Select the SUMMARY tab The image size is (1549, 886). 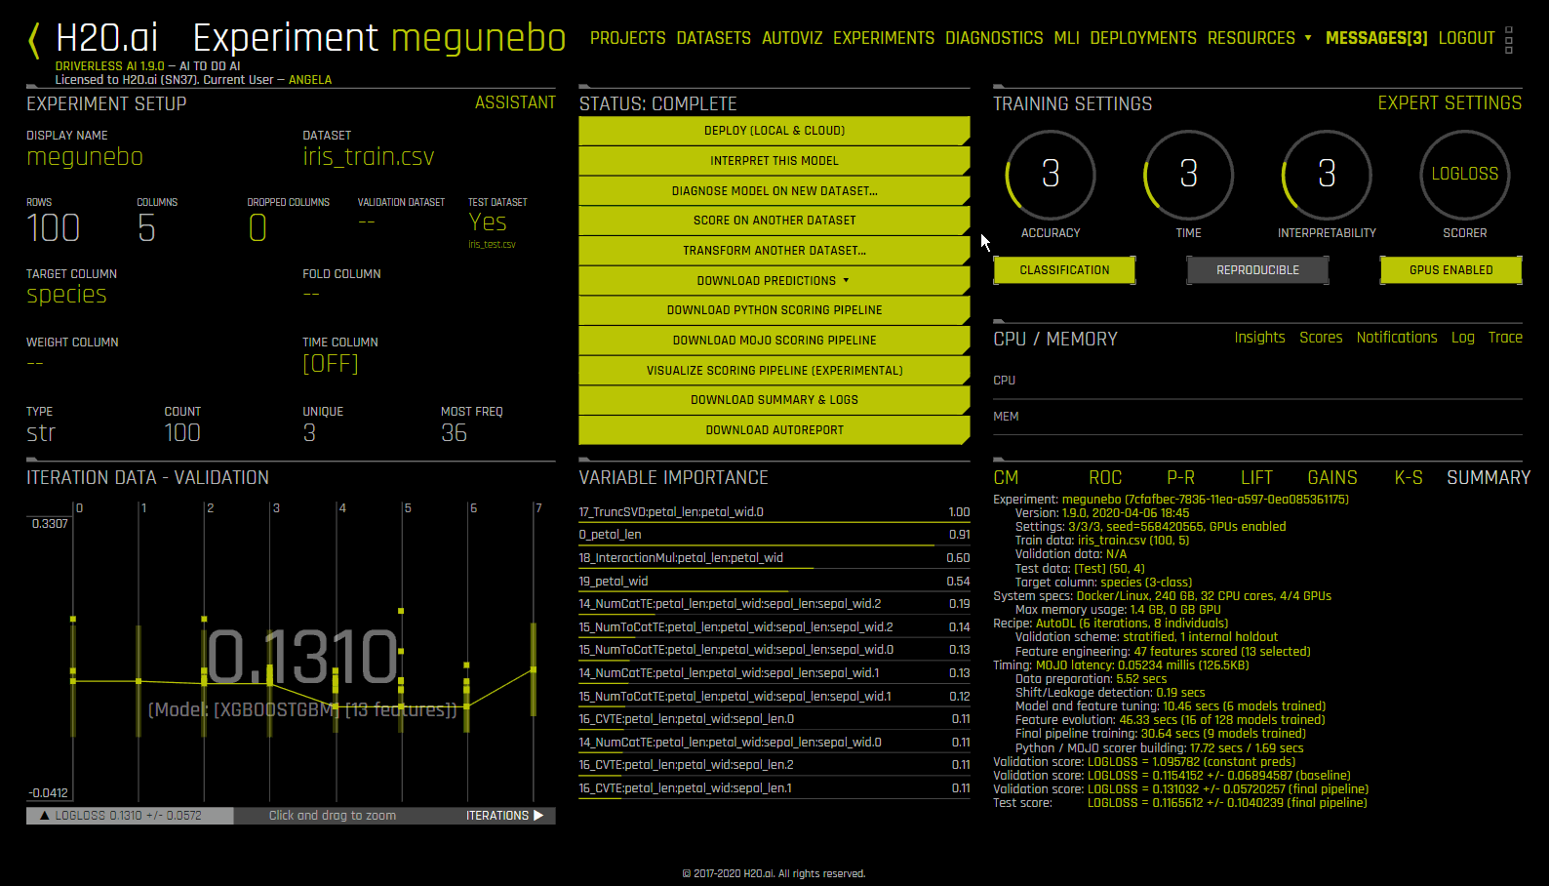click(x=1489, y=478)
